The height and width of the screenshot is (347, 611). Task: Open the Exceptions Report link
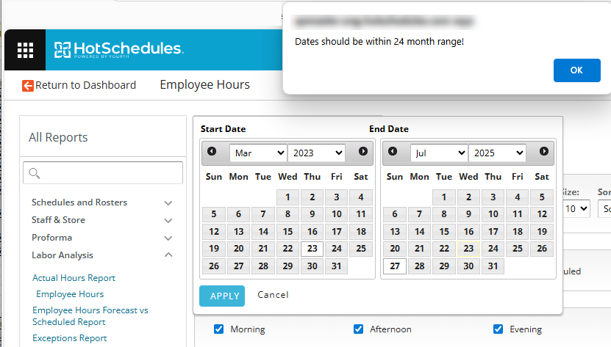click(69, 338)
